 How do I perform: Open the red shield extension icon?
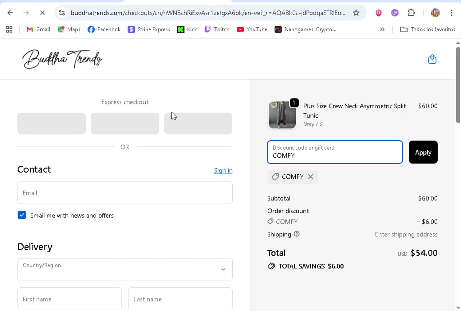379,13
